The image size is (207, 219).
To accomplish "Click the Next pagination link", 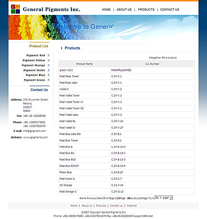I will click(x=100, y=198).
